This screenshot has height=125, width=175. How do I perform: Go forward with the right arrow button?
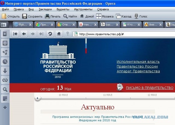[x=33, y=34]
